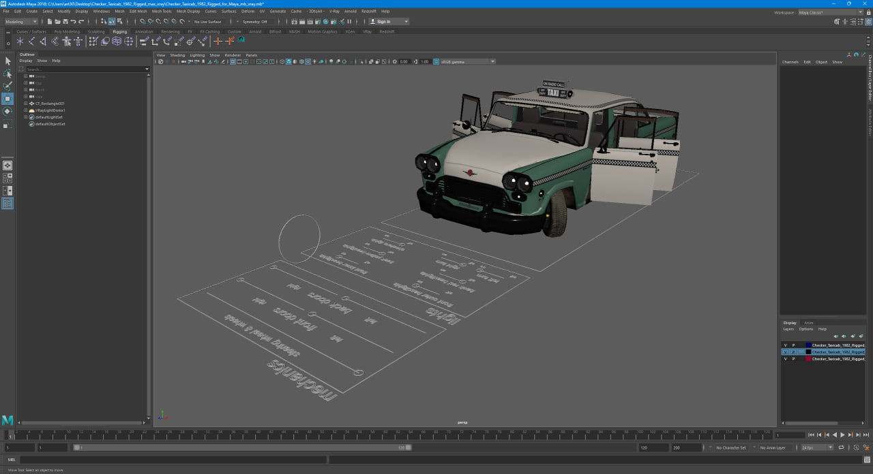This screenshot has width=873, height=474.
Task: Click No Character Set button
Action: pos(730,447)
